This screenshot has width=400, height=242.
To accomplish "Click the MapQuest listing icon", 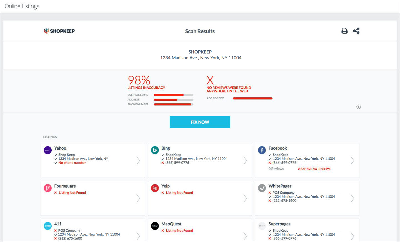I will (x=155, y=226).
